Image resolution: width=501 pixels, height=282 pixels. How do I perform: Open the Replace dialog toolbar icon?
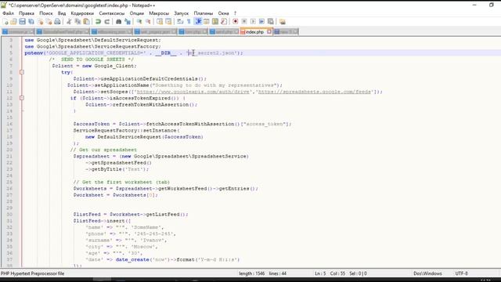128,22
